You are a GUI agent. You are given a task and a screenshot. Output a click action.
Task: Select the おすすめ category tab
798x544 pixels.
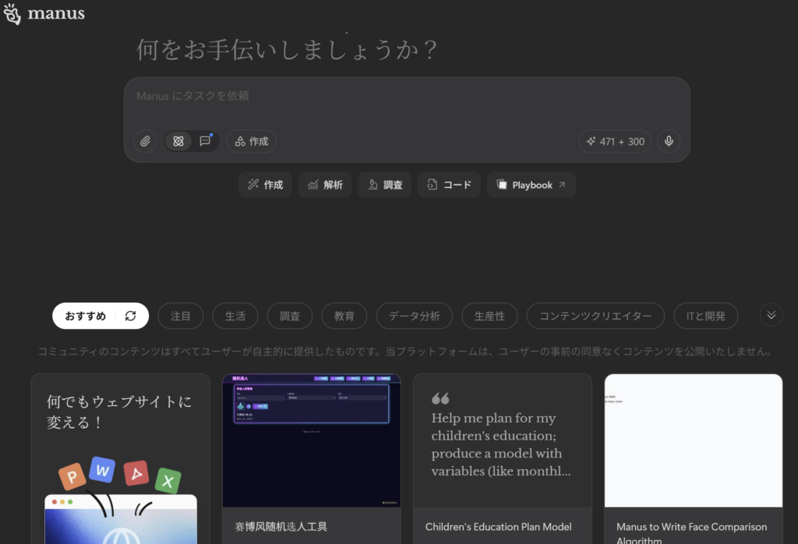point(85,316)
